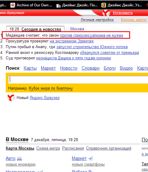This screenshot has height=172, width=148.
Task: Open the Маркет section link in В Москве
Action: (x=79, y=158)
